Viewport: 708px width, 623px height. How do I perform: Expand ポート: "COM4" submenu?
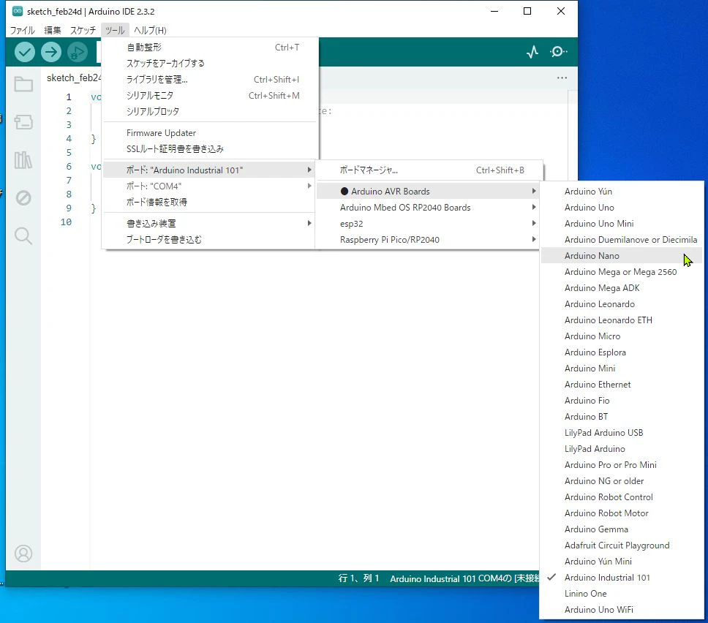pyautogui.click(x=209, y=186)
